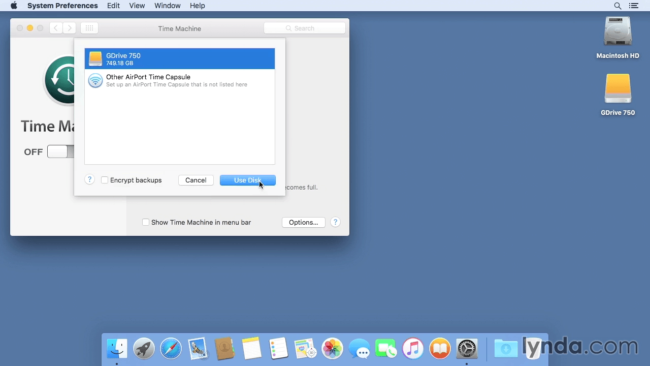The height and width of the screenshot is (366, 650).
Task: Open the System Preferences menu
Action: tap(62, 6)
